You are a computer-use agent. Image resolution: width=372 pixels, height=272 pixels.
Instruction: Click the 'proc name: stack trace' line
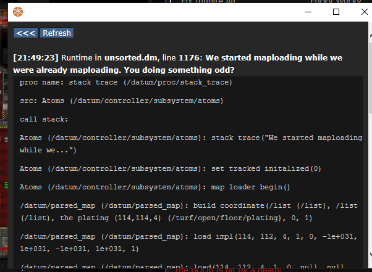125,83
